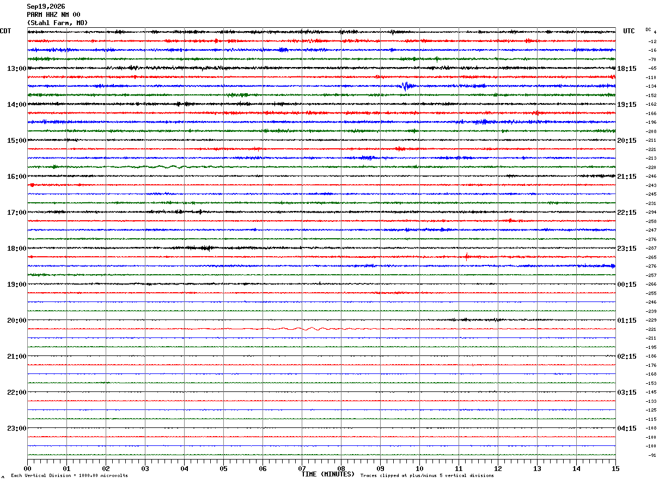Click the traces clipped footnote text

pos(427,476)
